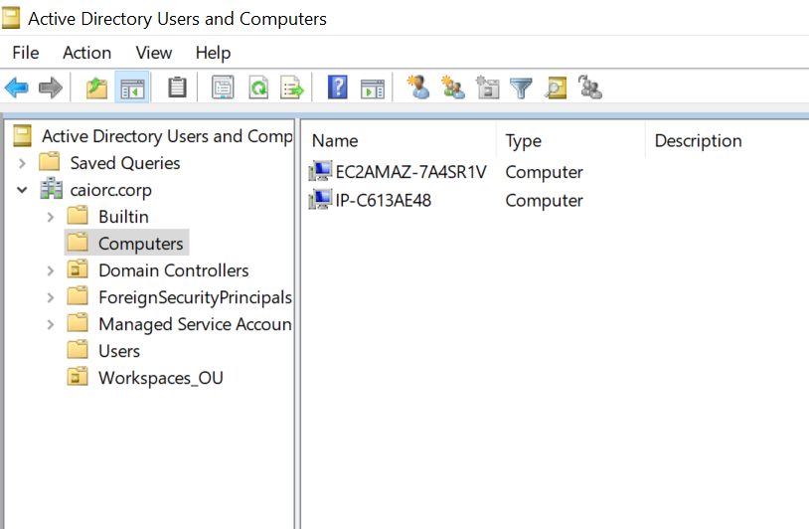This screenshot has height=529, width=809.
Task: Select the Computers container
Action: (141, 244)
